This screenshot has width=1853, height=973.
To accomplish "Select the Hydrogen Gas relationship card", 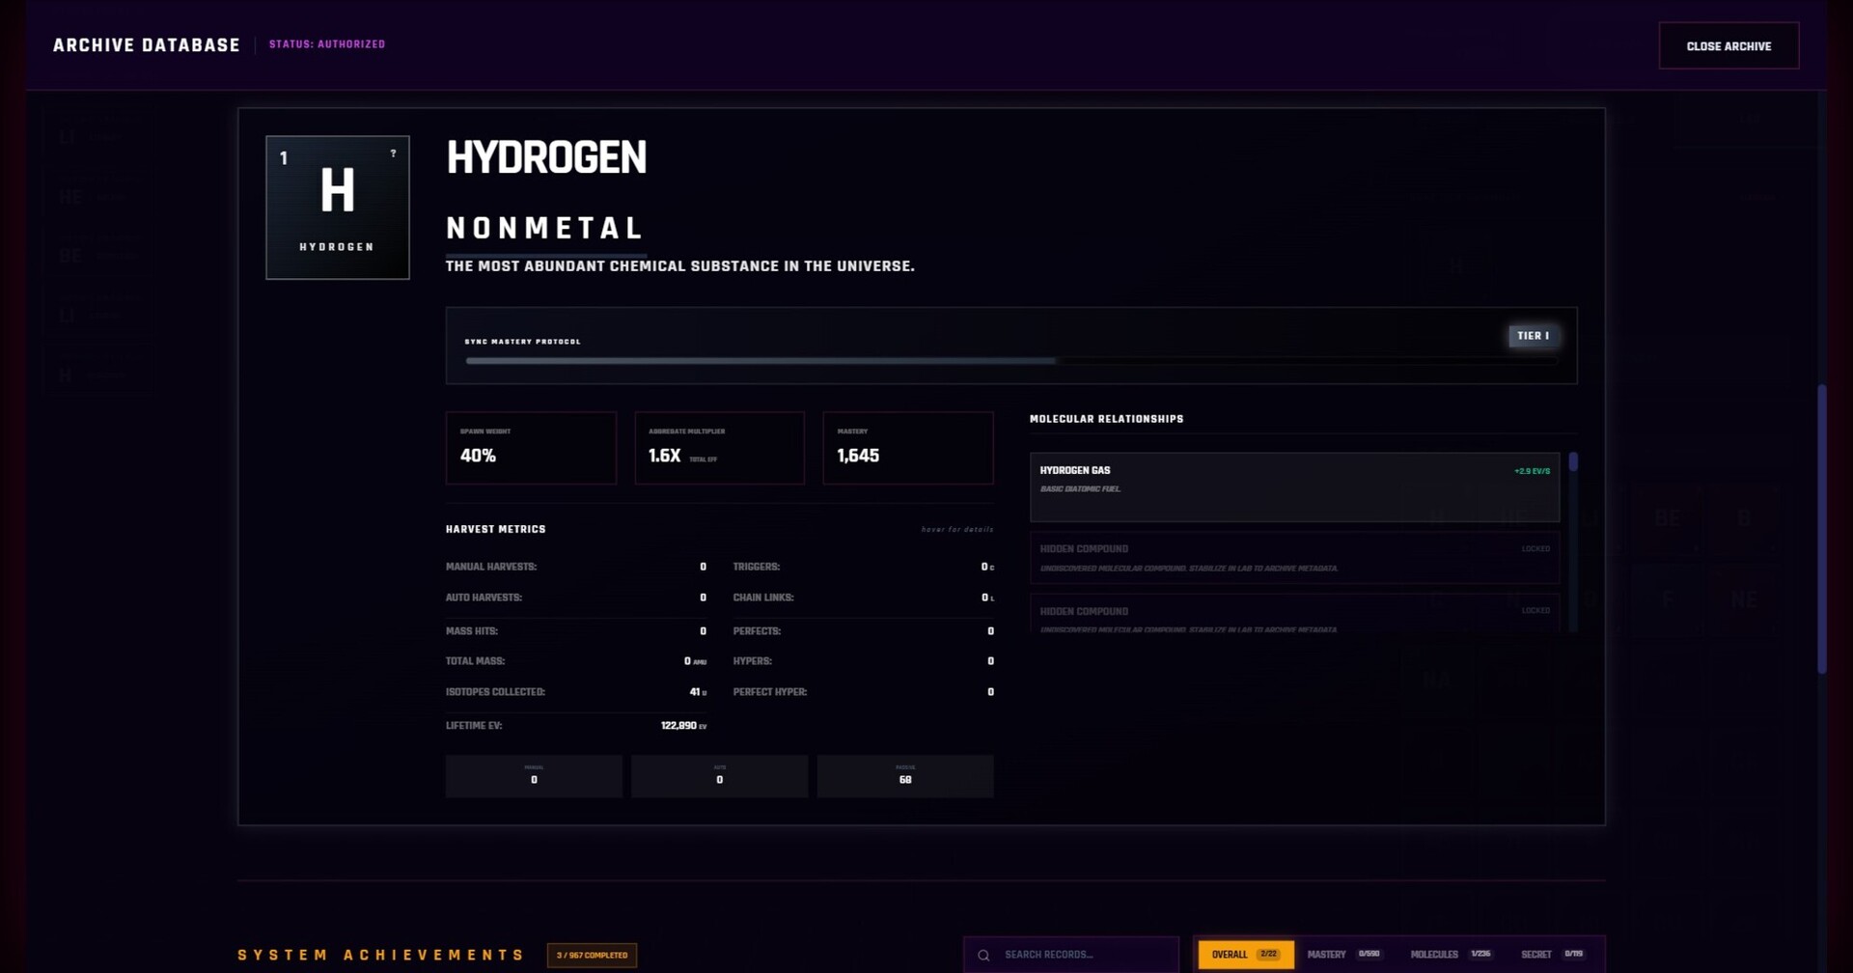I will pos(1294,487).
